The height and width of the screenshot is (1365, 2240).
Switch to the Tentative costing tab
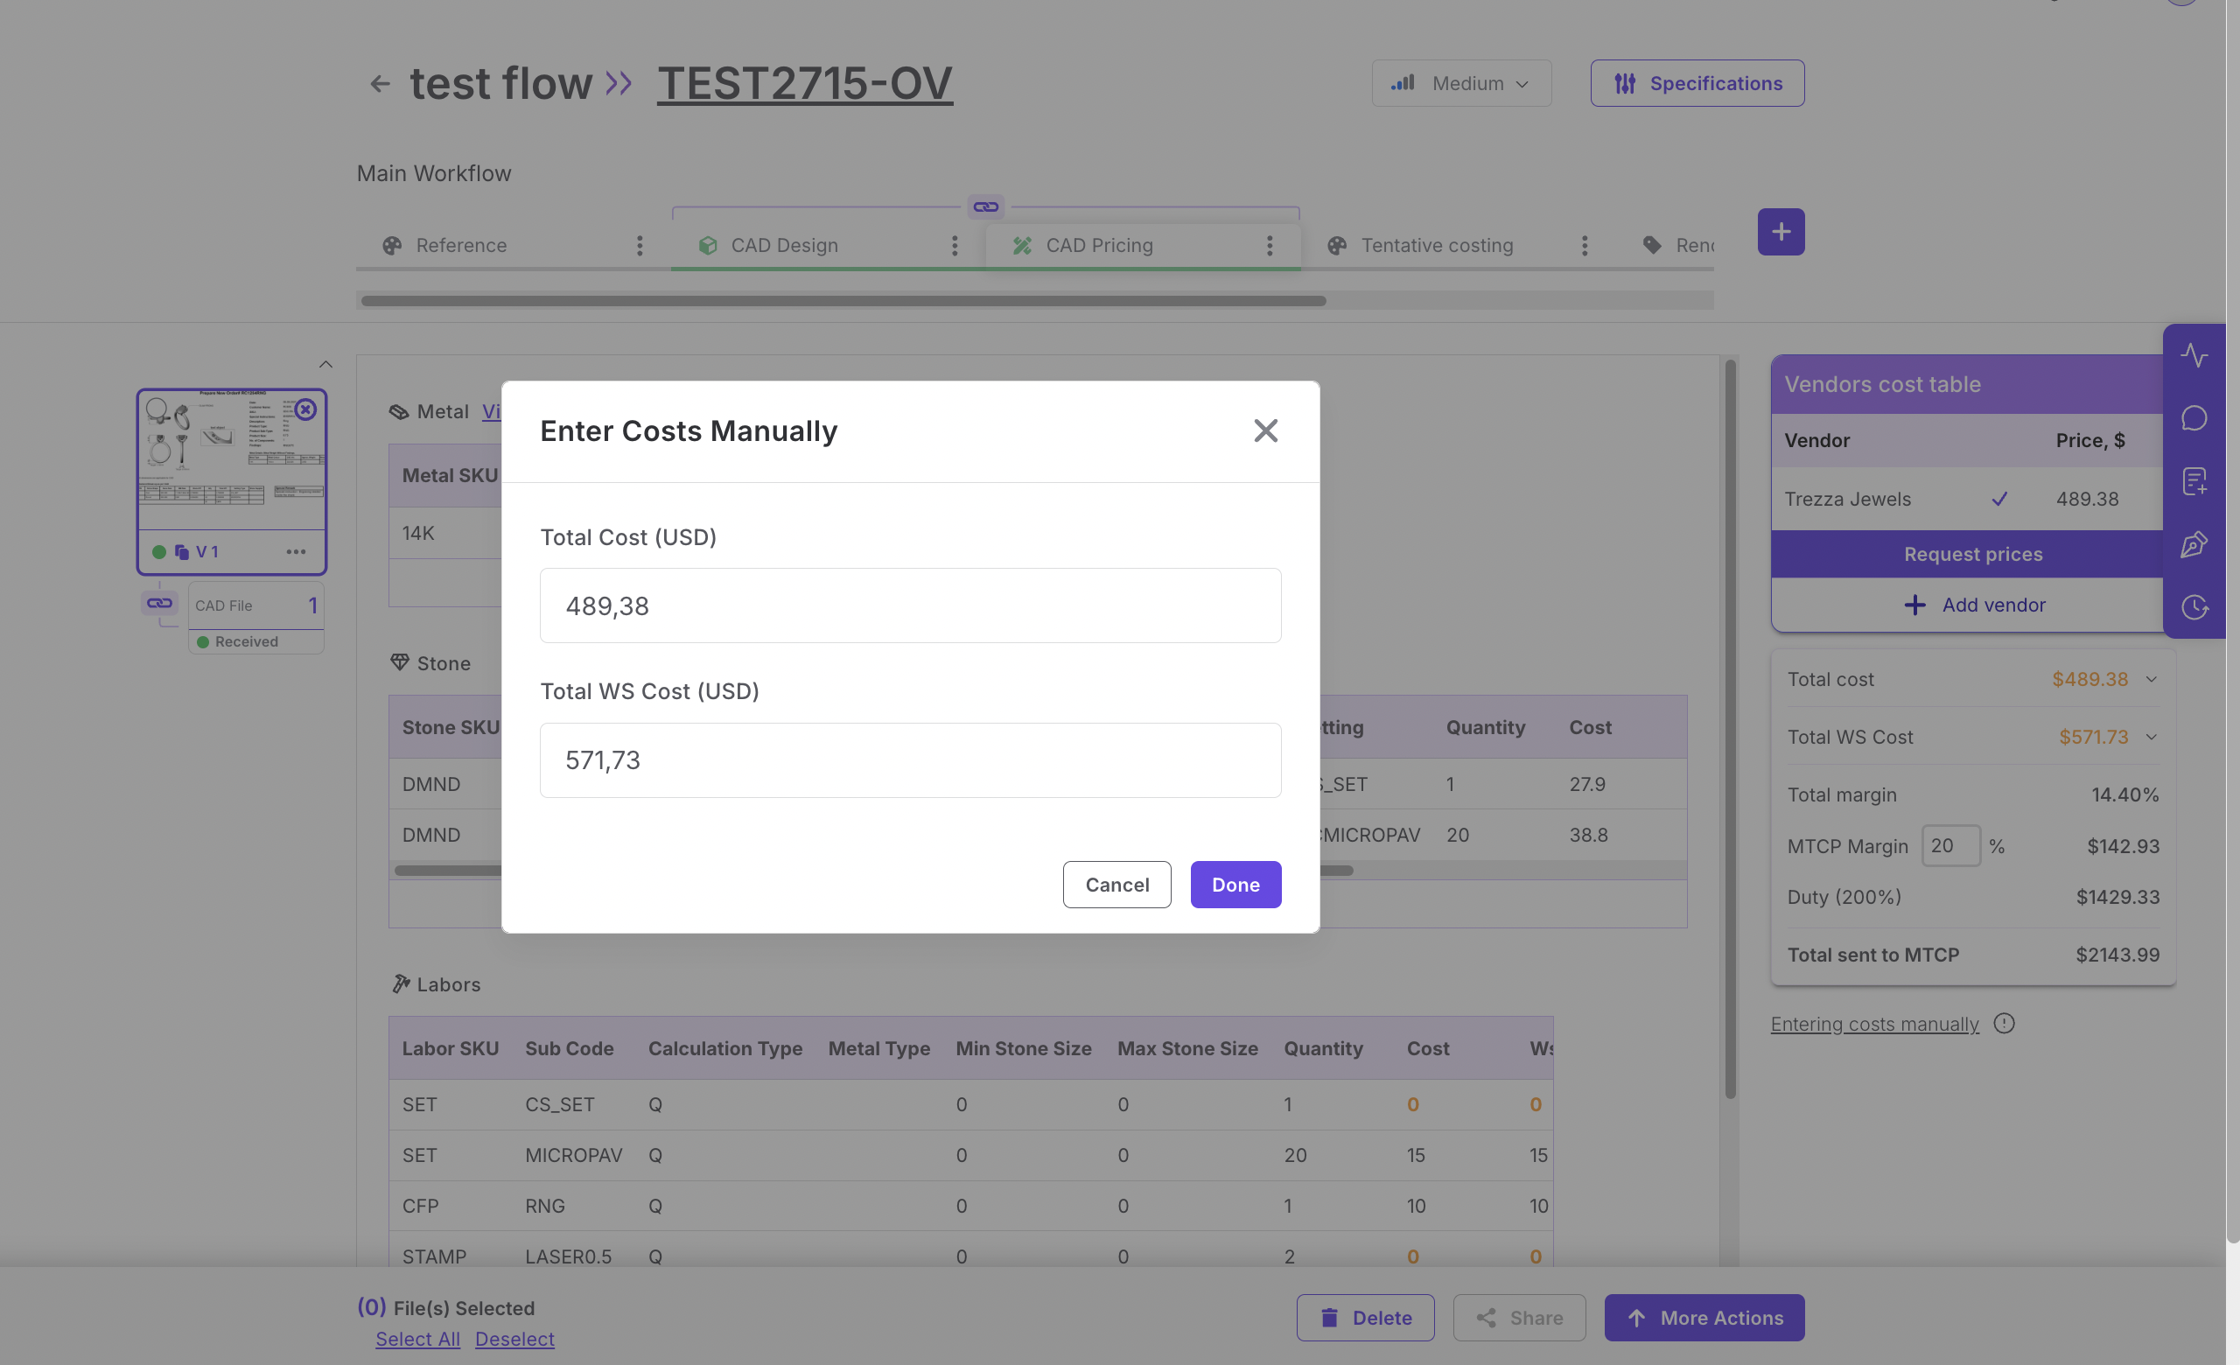pyautogui.click(x=1437, y=245)
